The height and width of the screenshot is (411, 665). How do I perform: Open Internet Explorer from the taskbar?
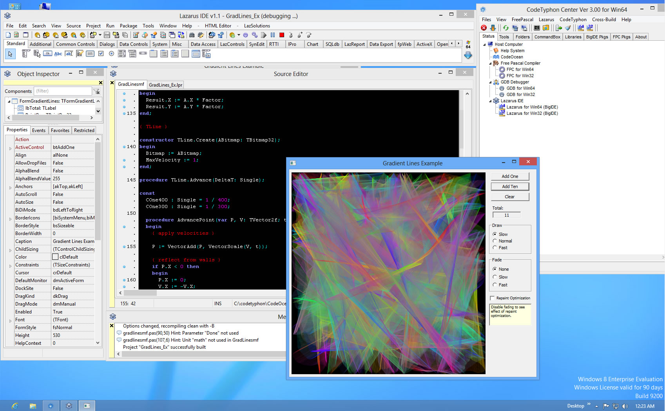(x=14, y=406)
